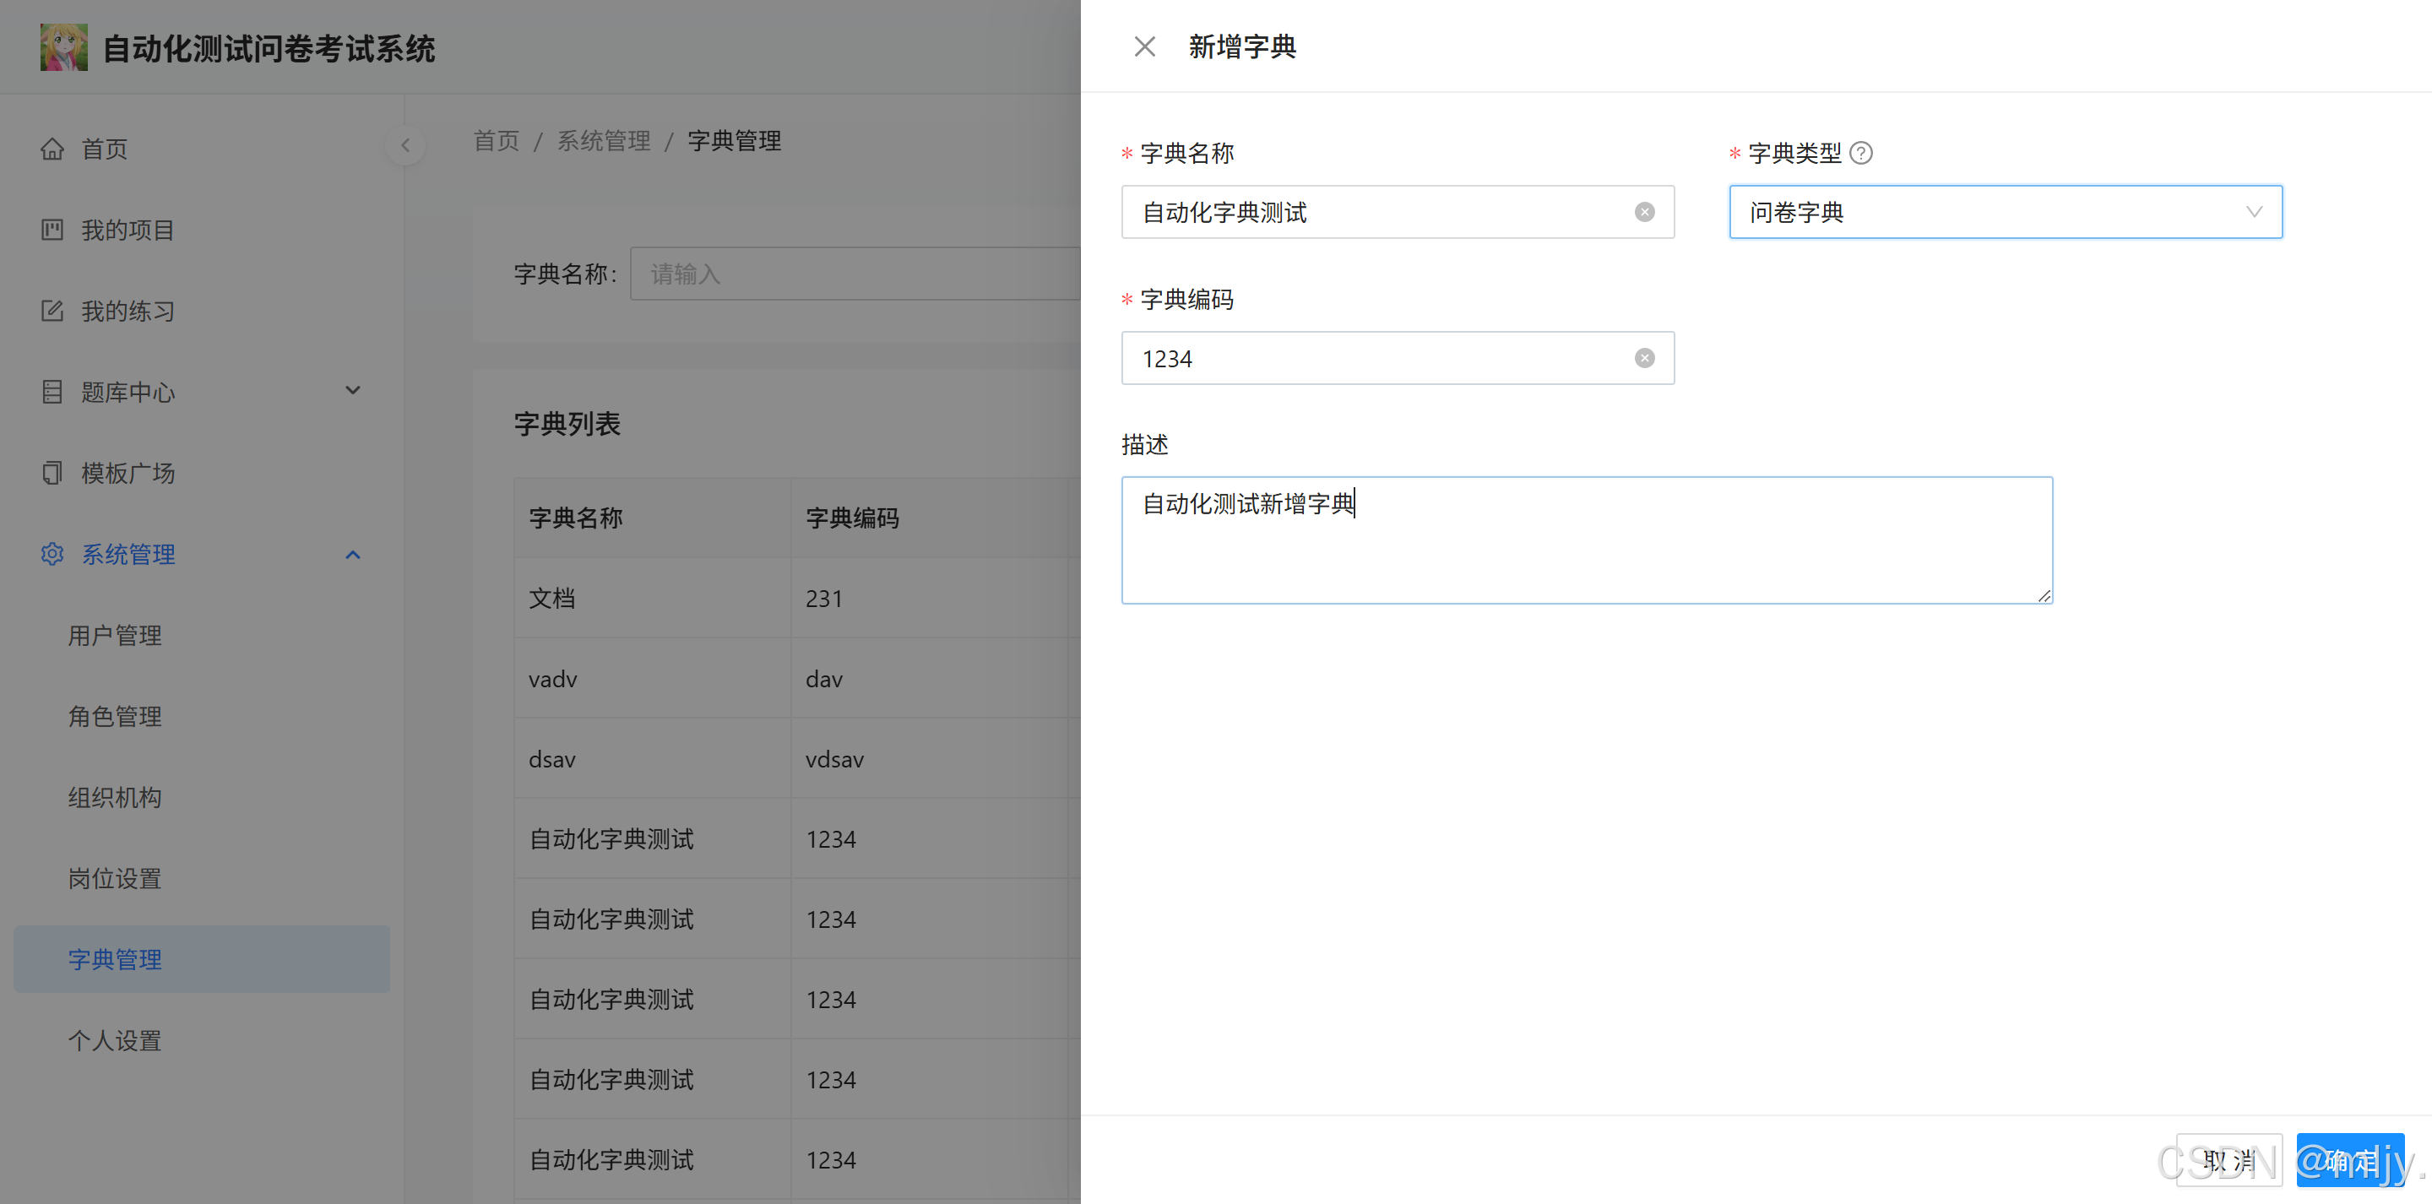The width and height of the screenshot is (2432, 1204).
Task: Click the 取消 button
Action: click(2228, 1161)
